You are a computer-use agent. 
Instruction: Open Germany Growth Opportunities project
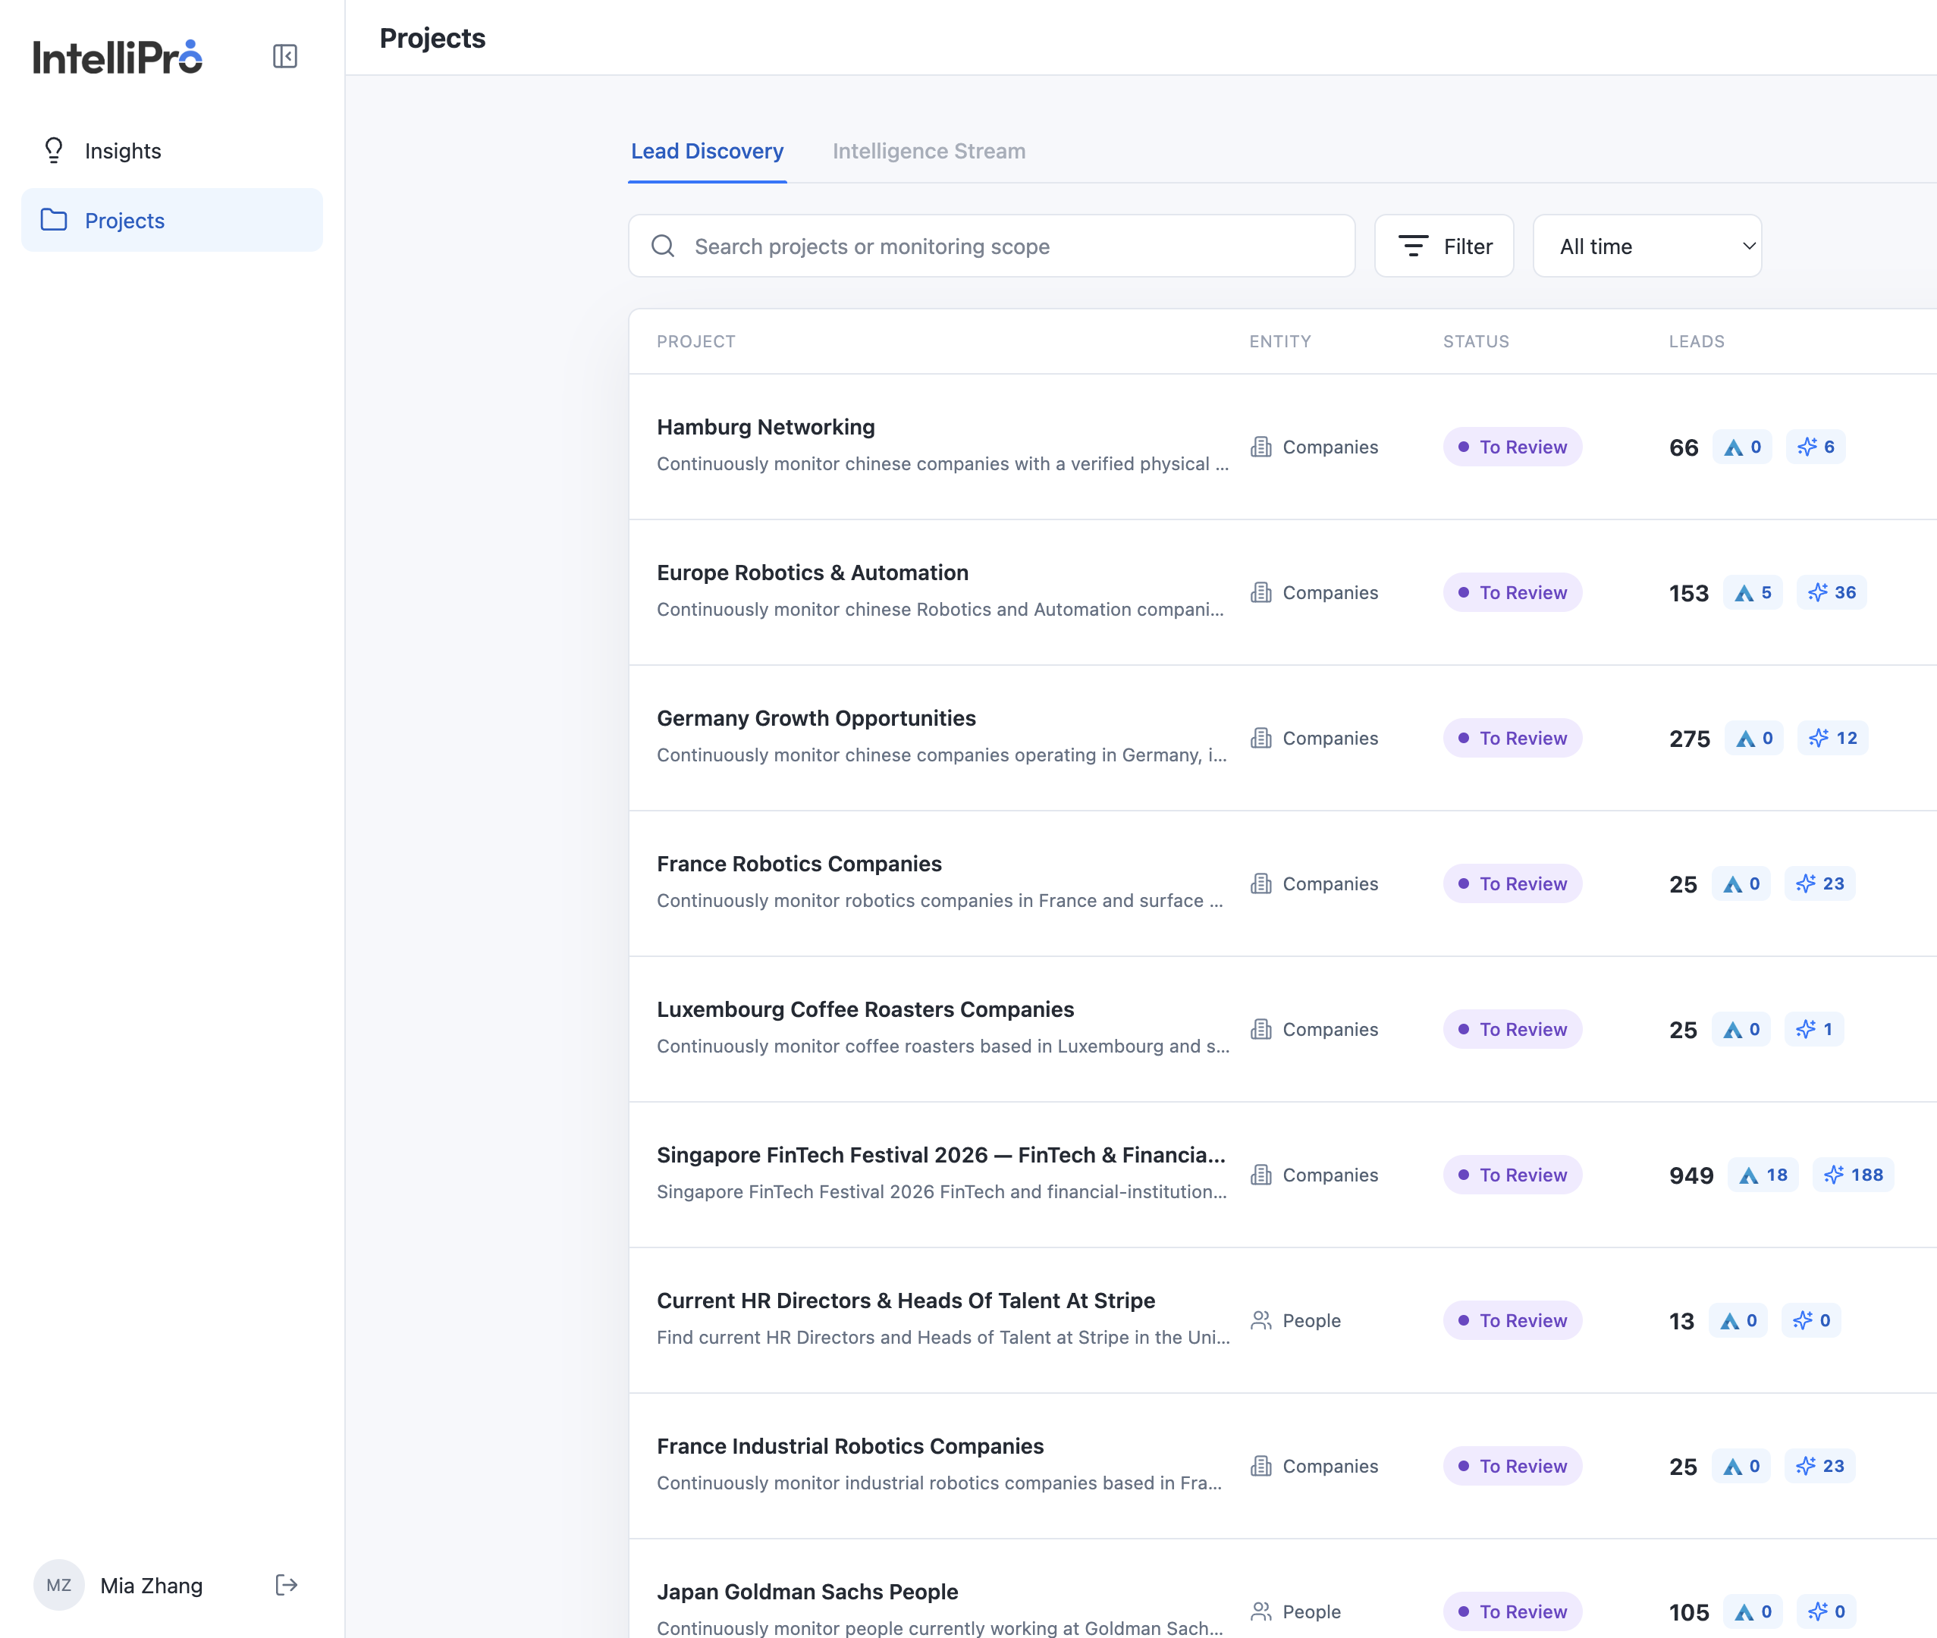[x=816, y=719]
